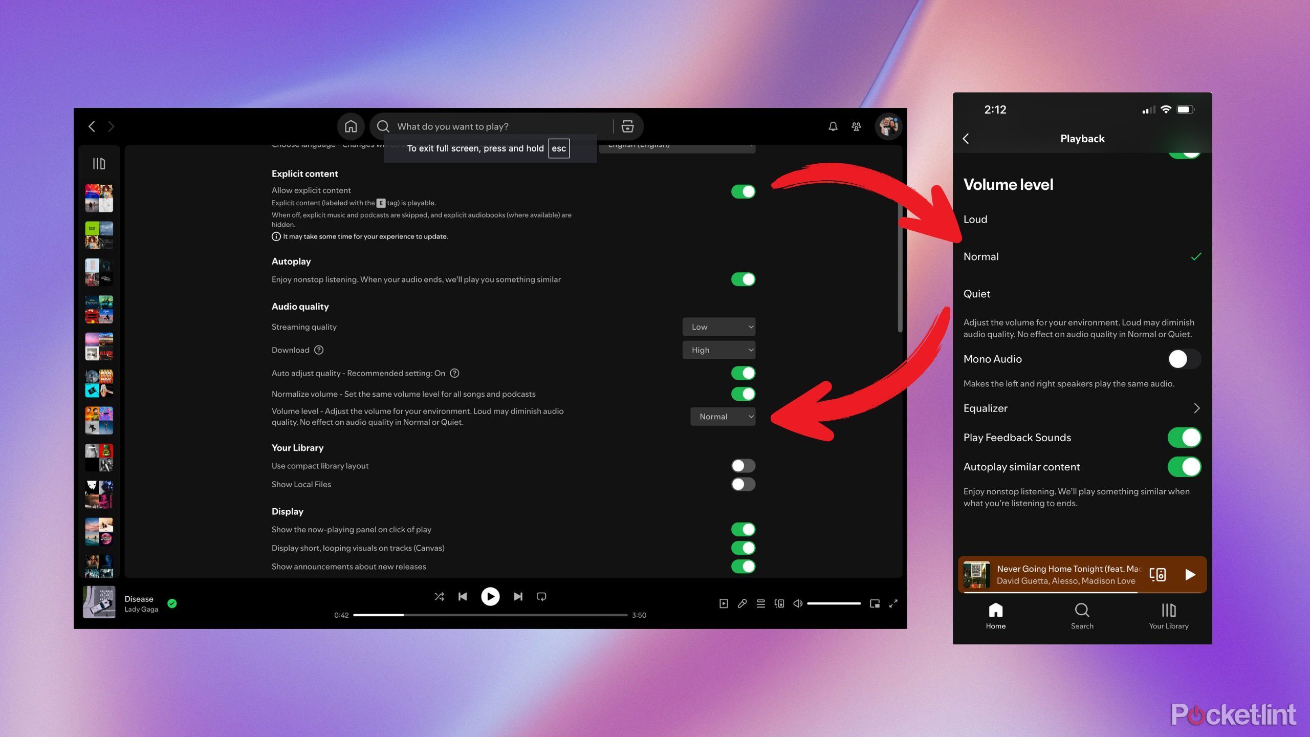1310x737 pixels.
Task: Open the Streaming quality dropdown
Action: [719, 327]
